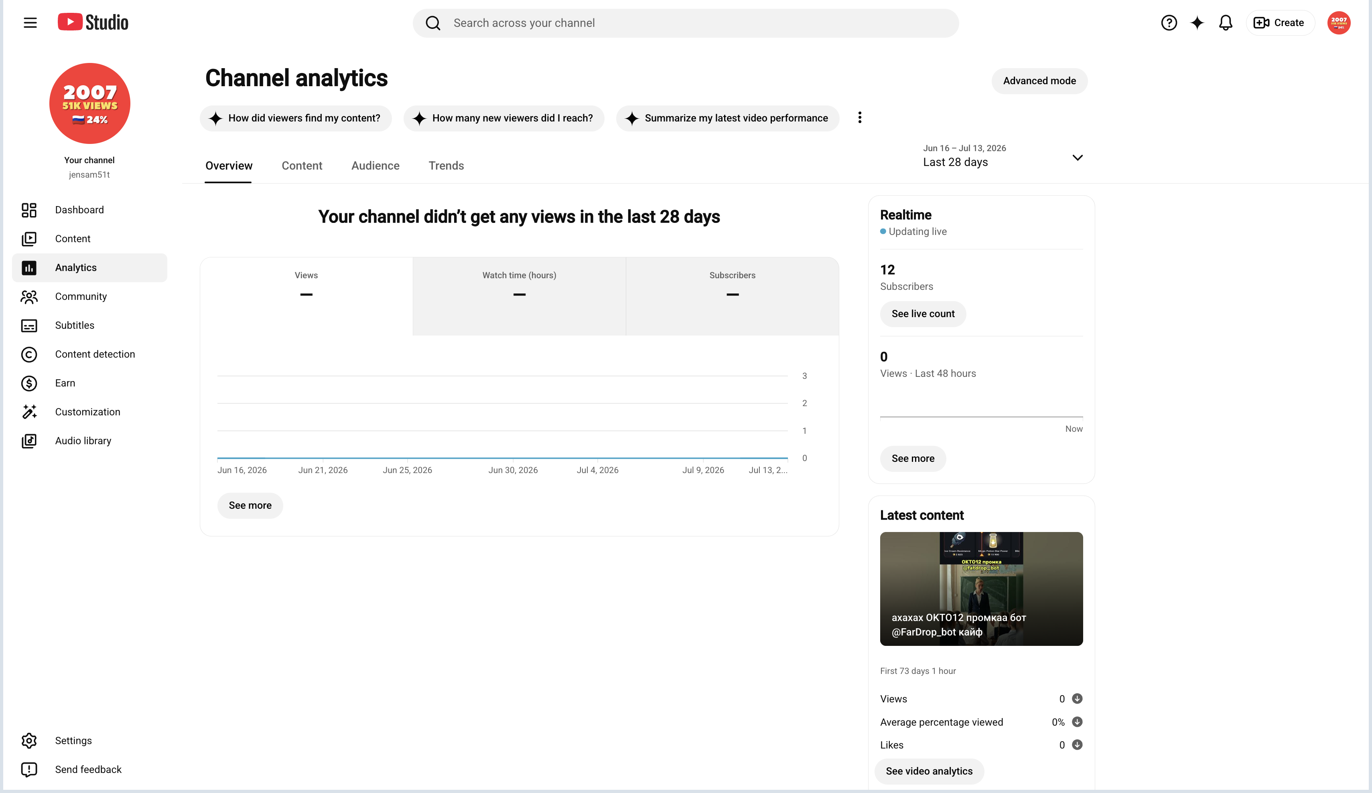Focus the Search across your channel field
The height and width of the screenshot is (793, 1372).
686,23
